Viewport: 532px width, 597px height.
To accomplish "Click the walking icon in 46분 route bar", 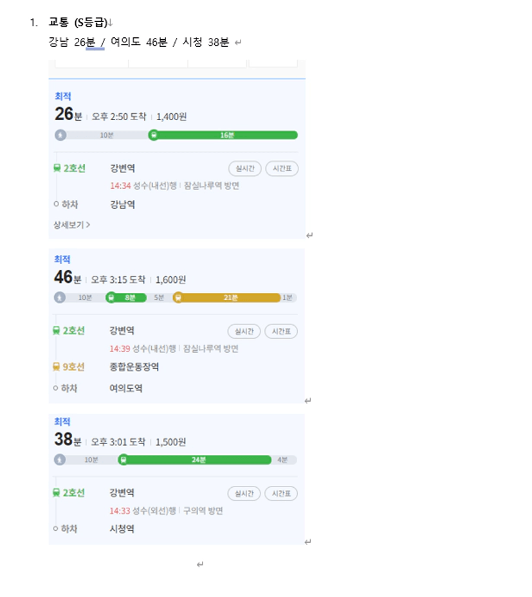I will pos(59,298).
